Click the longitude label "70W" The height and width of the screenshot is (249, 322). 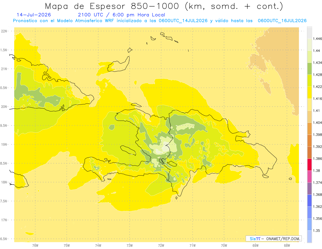pyautogui.click(x=224, y=246)
